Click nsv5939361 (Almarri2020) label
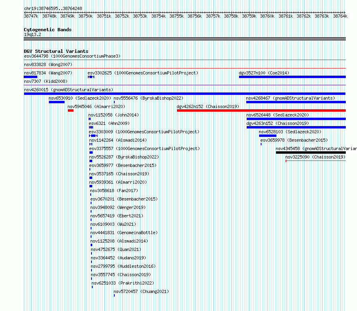The height and width of the screenshot is (311, 357). pyautogui.click(x=118, y=182)
